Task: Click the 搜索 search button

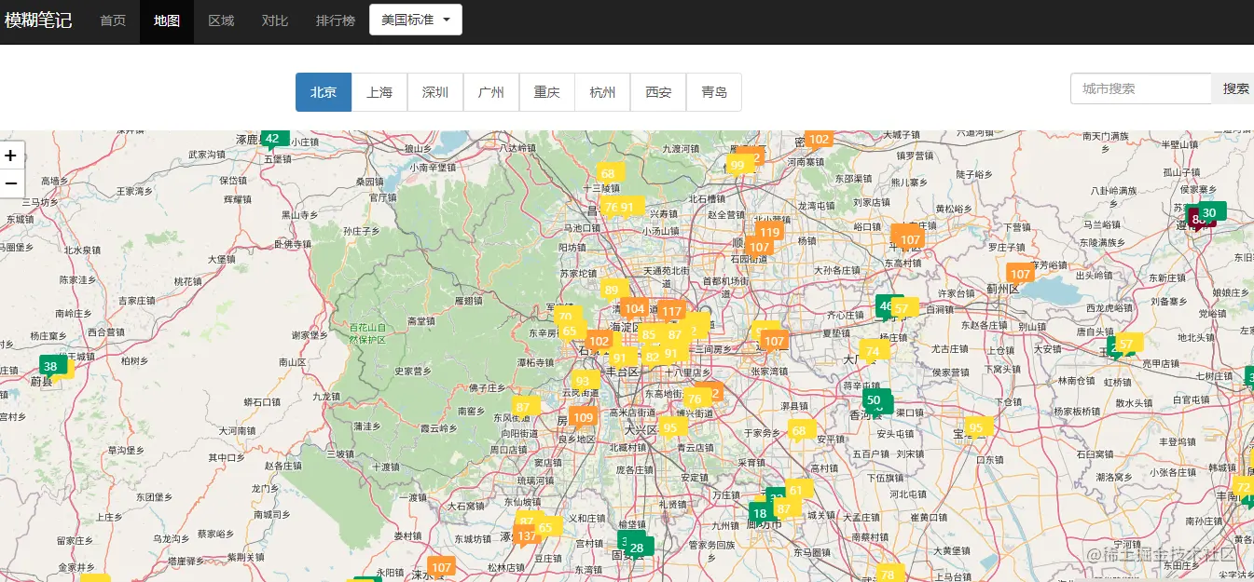Action: (x=1234, y=88)
